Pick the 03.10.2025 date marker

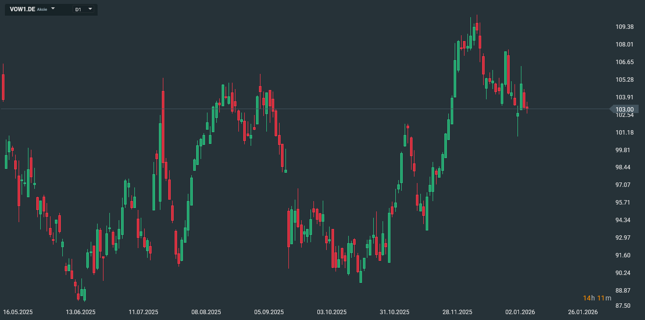click(x=332, y=312)
